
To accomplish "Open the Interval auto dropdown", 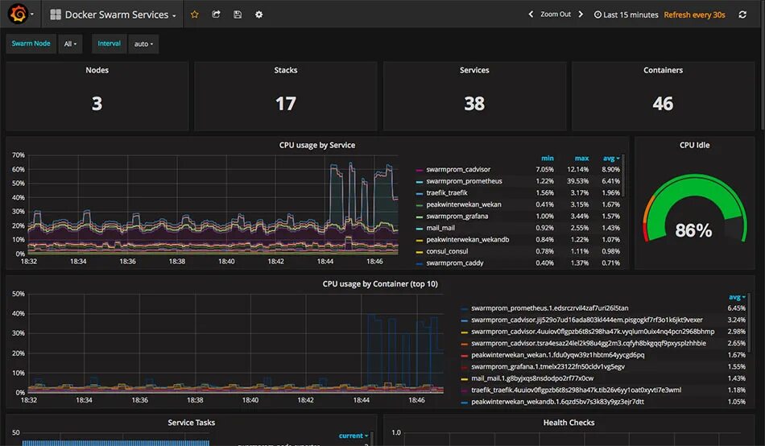I will point(143,44).
